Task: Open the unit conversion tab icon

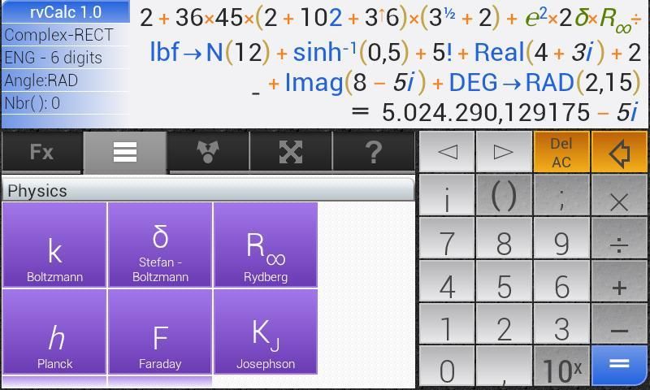Action: point(208,152)
